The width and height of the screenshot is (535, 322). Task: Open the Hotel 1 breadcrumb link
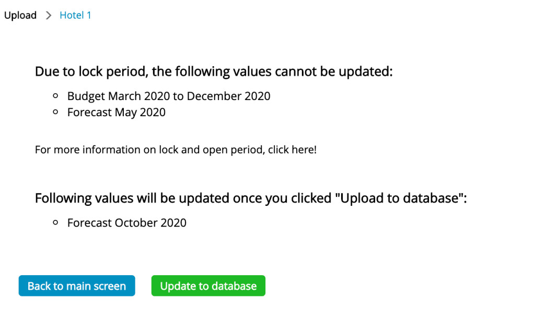pyautogui.click(x=75, y=16)
